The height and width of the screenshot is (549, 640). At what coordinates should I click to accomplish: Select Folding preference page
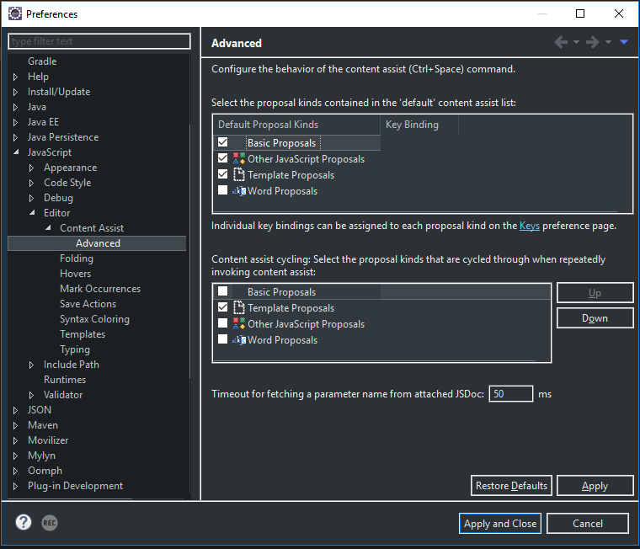click(77, 259)
